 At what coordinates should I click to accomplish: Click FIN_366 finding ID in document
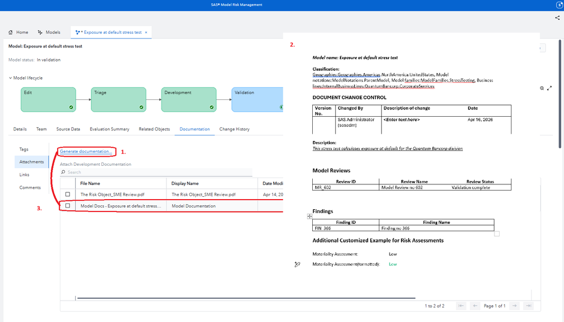coord(322,228)
